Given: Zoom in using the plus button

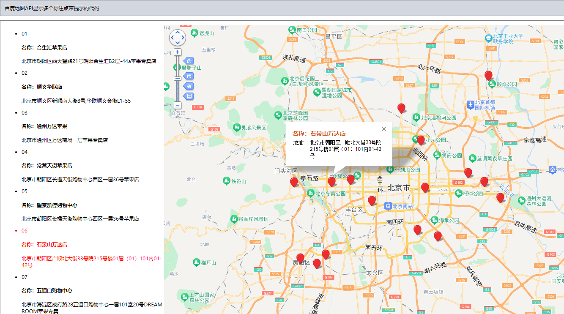Looking at the screenshot, I should pos(178,52).
